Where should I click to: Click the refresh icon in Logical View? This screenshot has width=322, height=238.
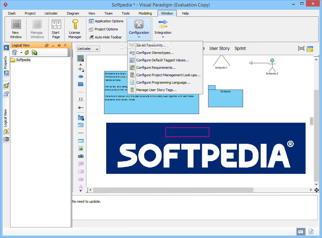[x=27, y=52]
